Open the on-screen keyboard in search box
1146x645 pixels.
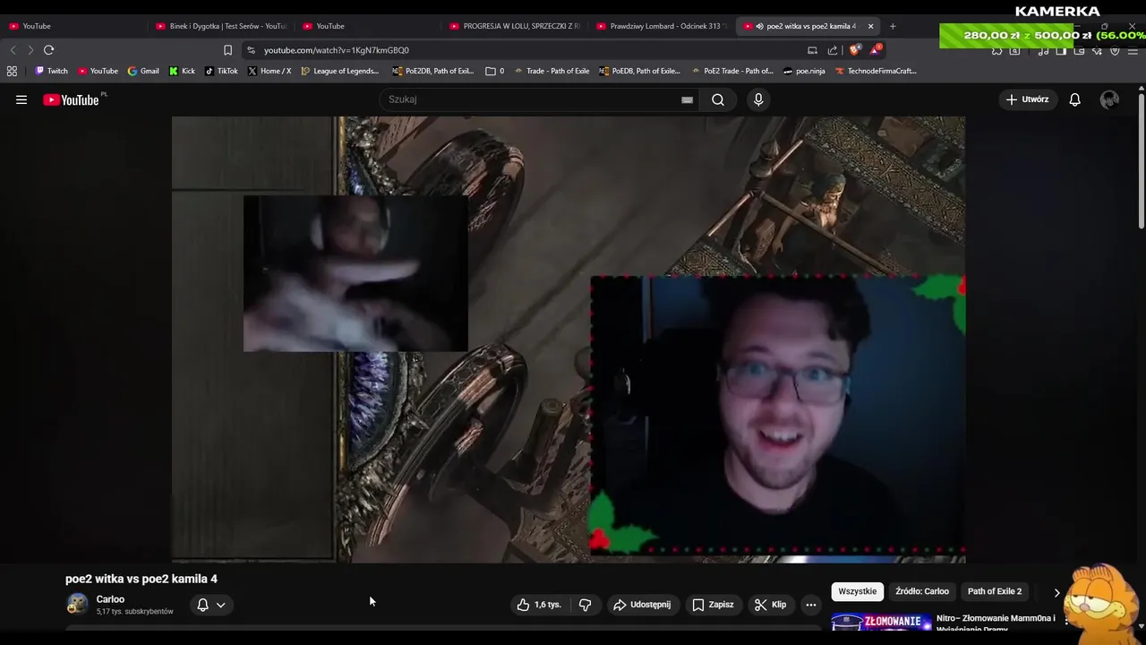coord(687,99)
